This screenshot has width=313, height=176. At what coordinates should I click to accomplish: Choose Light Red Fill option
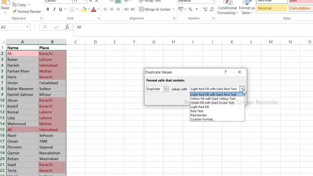[x=217, y=107]
